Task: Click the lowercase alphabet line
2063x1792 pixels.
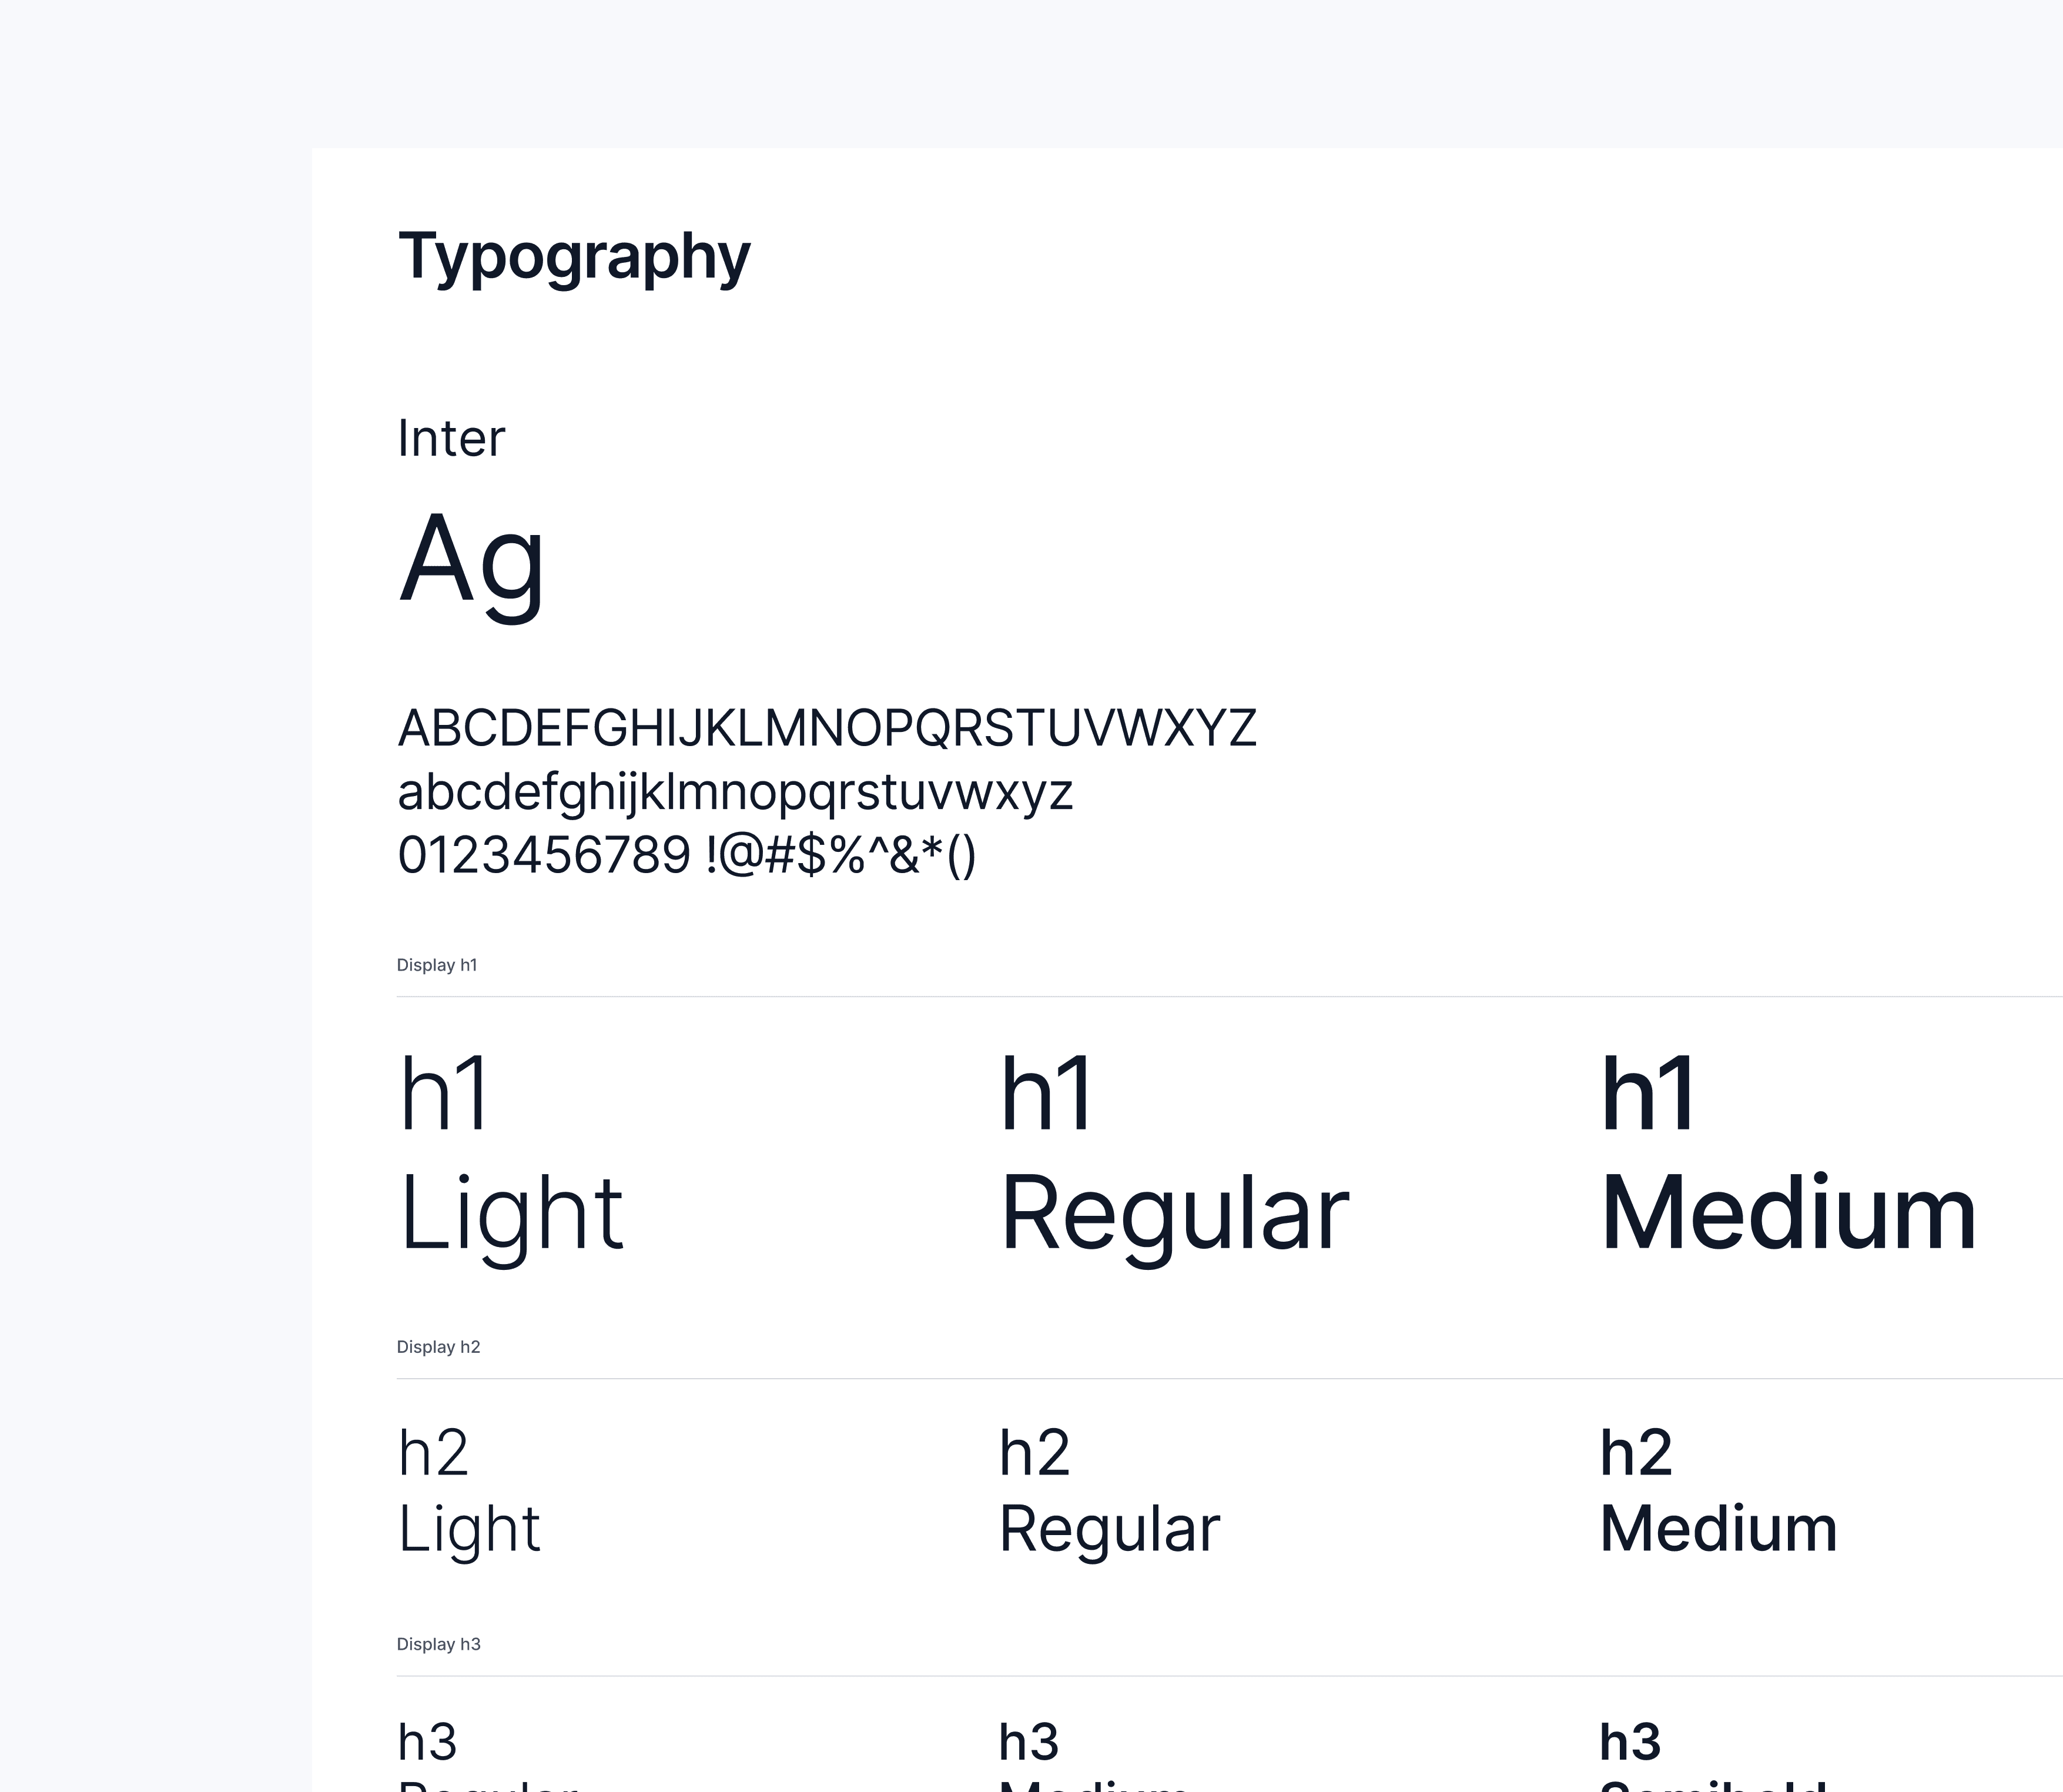Action: coord(735,792)
